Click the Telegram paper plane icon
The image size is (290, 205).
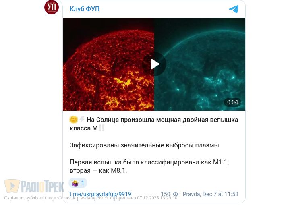234,9
